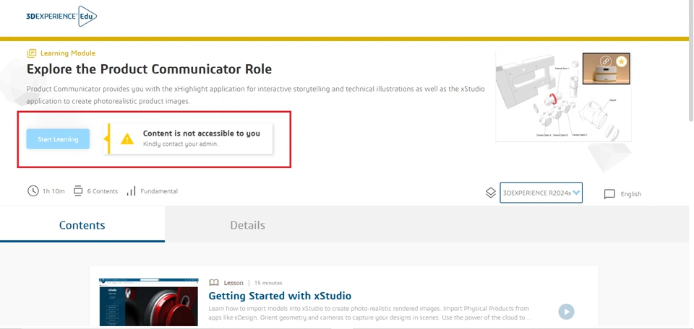The width and height of the screenshot is (694, 329).
Task: Click the language speech bubble icon
Action: coord(609,194)
